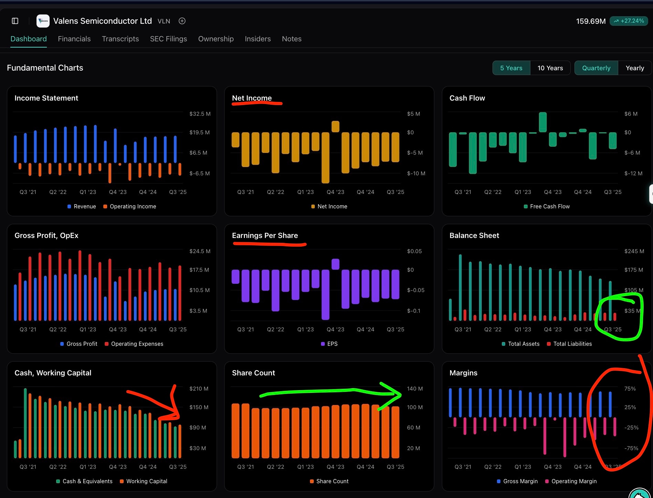Select the 5 Years range
The width and height of the screenshot is (653, 498).
point(511,68)
